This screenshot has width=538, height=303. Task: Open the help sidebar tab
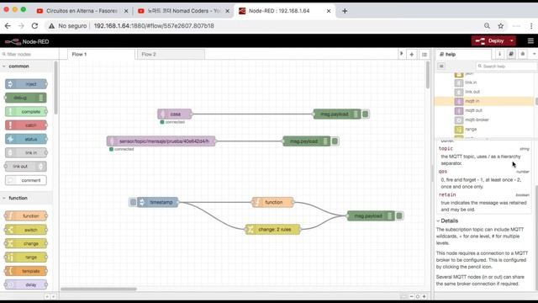464,54
